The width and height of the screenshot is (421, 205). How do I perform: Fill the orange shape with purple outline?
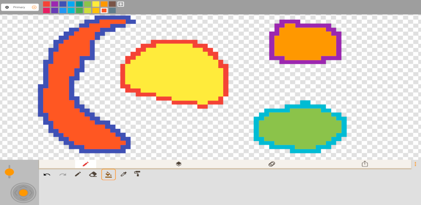coord(305,43)
